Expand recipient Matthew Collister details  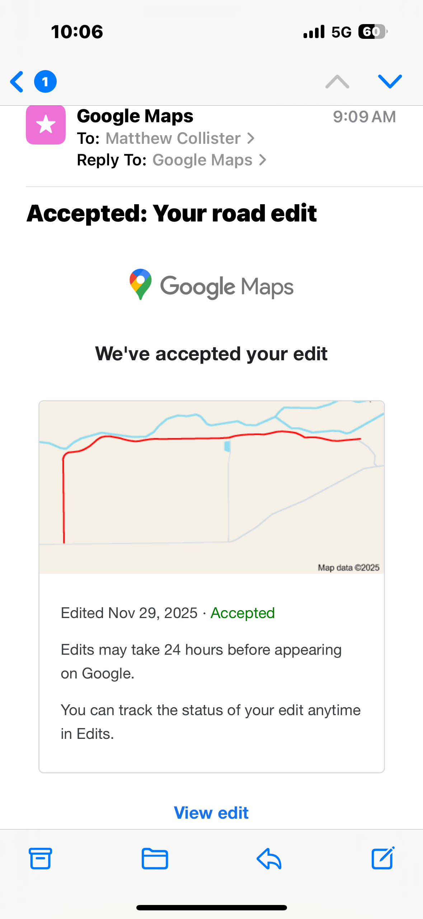(179, 138)
